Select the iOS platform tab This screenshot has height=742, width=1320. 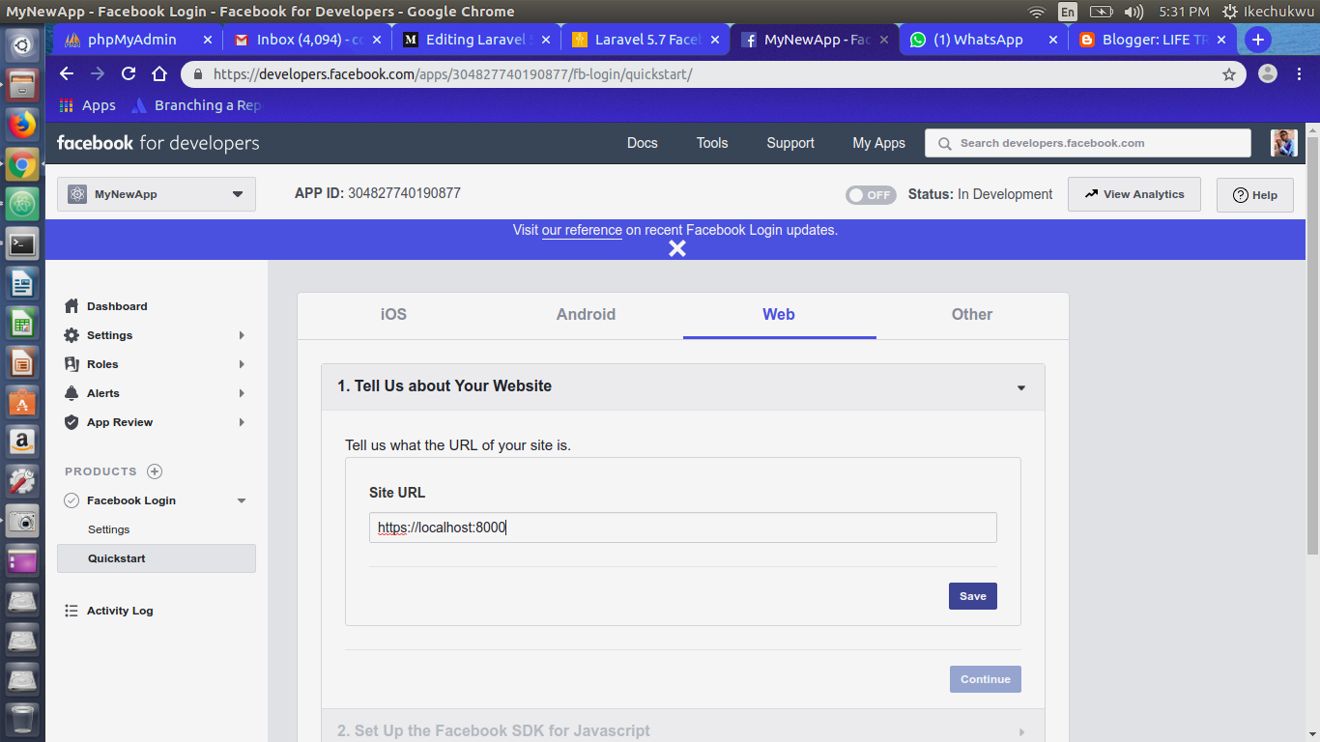(393, 315)
